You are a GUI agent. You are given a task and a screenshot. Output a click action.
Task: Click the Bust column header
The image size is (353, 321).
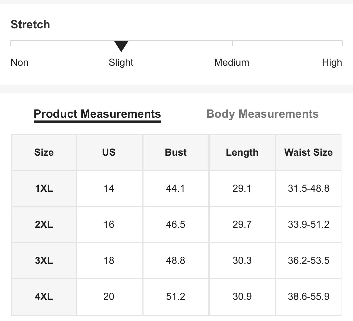point(176,152)
